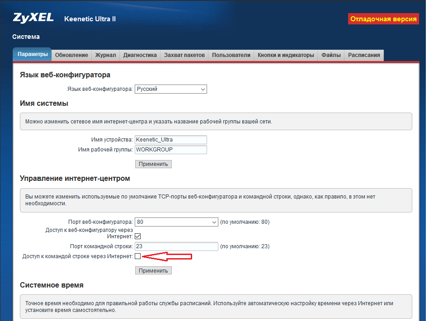This screenshot has height=321, width=434.
Task: Click the Имя устройства input field
Action: coord(171,140)
